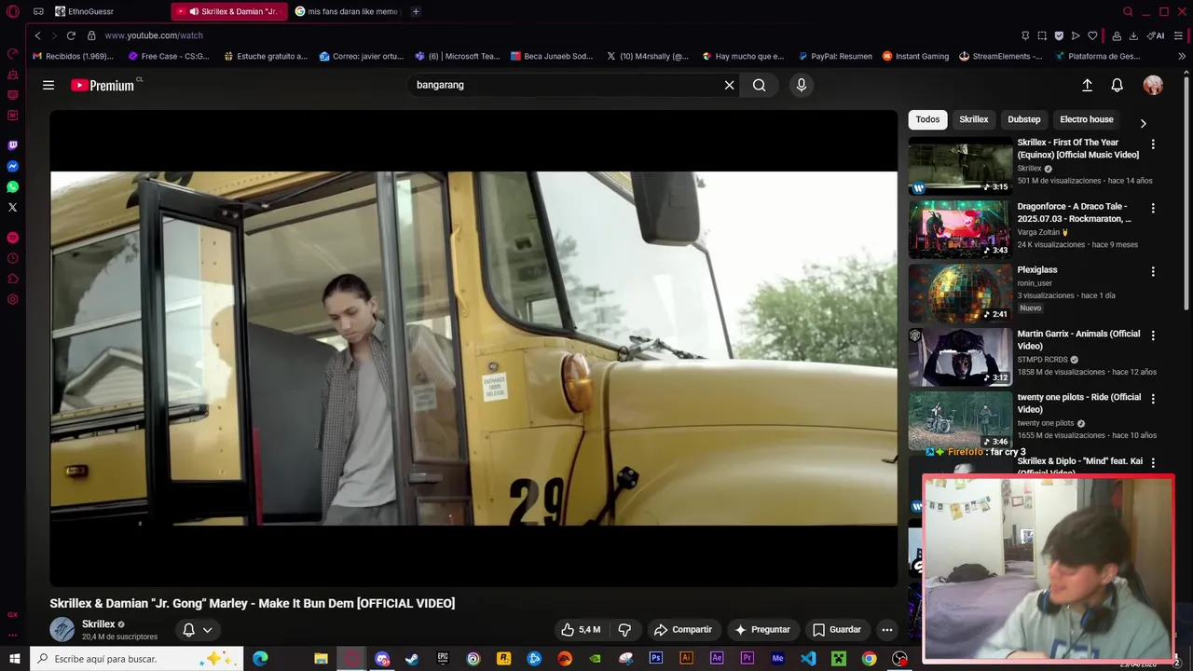This screenshot has width=1193, height=671.
Task: Open the twenty one pilots Ride title
Action: (1078, 404)
